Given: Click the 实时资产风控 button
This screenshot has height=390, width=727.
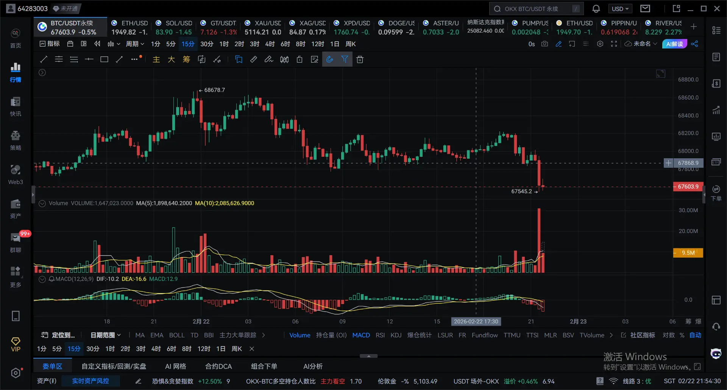Looking at the screenshot, I should point(90,381).
